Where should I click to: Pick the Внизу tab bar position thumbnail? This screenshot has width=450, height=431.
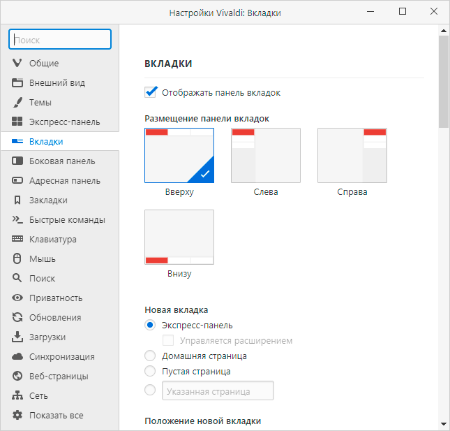[179, 237]
